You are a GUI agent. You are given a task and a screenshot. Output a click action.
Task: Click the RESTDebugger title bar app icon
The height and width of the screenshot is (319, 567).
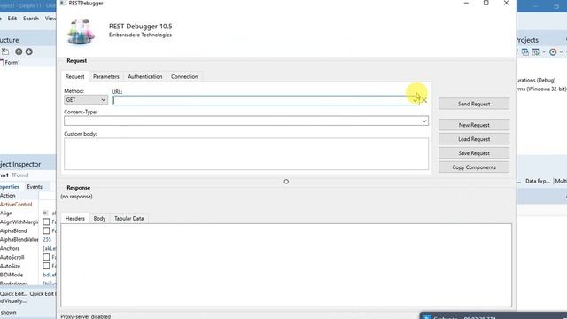pyautogui.click(x=63, y=3)
